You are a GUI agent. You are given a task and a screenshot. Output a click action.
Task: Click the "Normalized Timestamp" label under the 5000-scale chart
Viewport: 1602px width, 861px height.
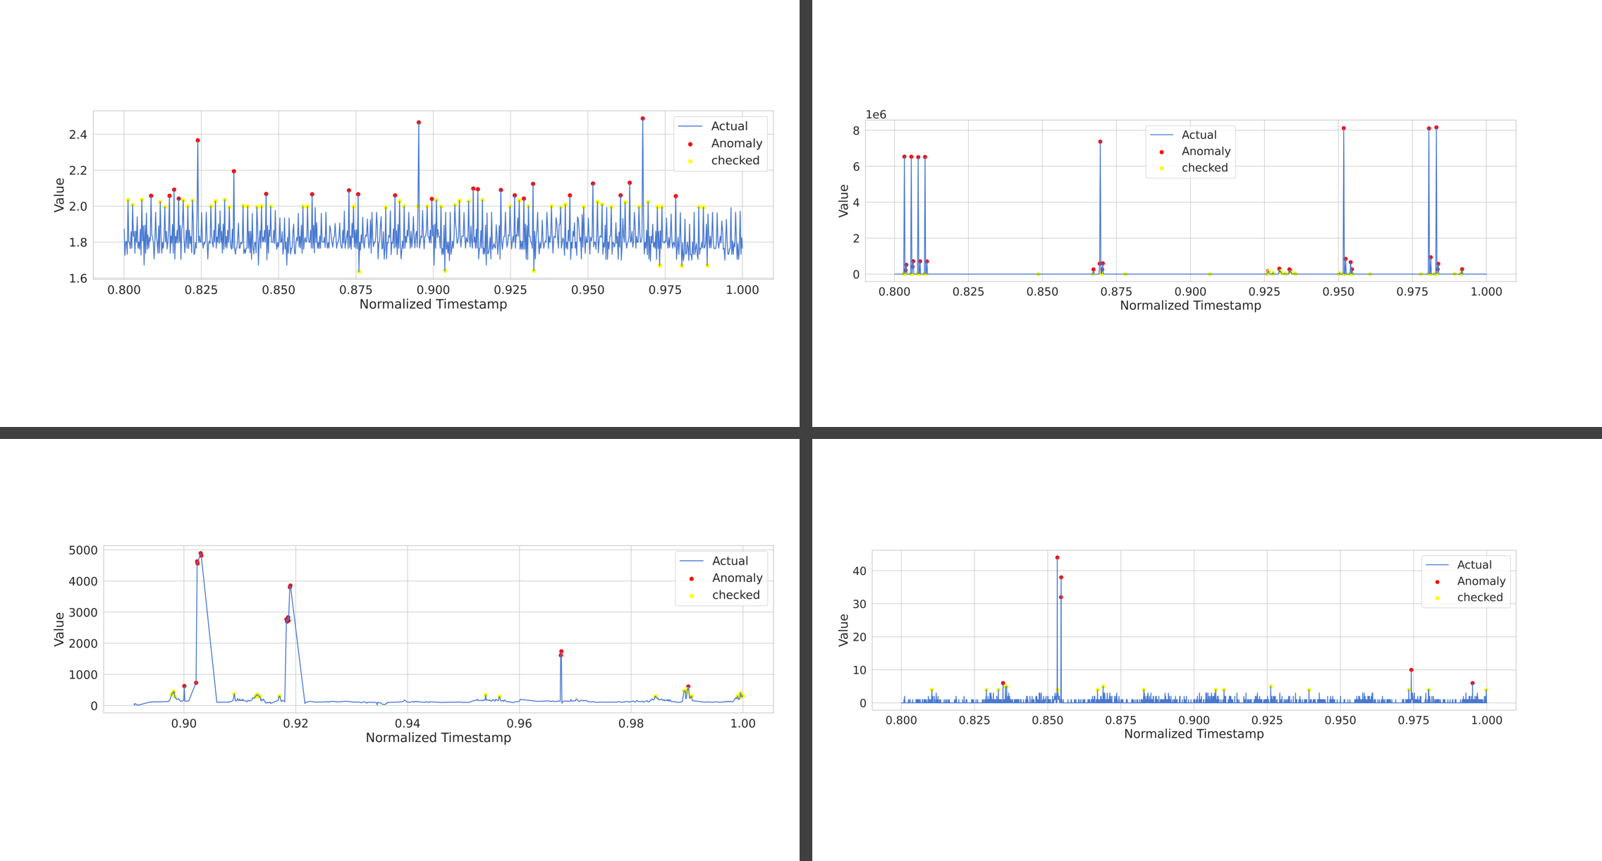pos(438,738)
